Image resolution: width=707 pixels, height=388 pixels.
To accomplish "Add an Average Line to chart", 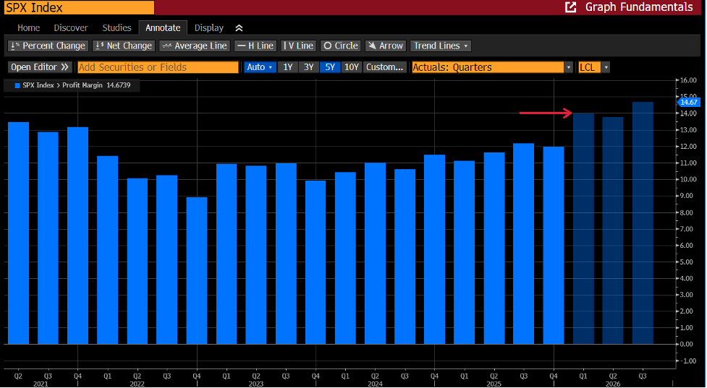I will click(x=195, y=46).
